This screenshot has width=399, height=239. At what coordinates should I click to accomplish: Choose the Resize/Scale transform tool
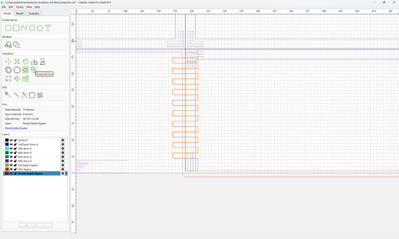click(17, 61)
